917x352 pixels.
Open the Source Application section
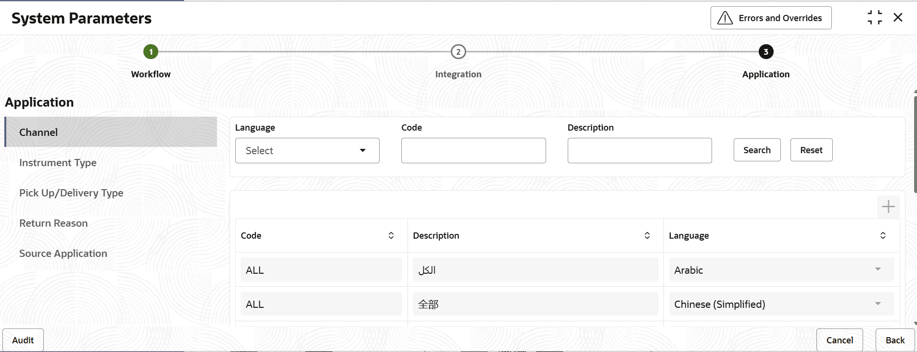pos(63,254)
